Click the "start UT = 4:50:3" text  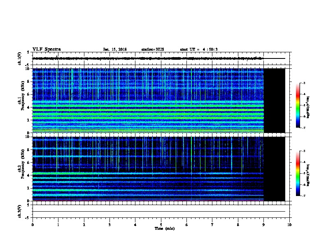tap(199, 49)
